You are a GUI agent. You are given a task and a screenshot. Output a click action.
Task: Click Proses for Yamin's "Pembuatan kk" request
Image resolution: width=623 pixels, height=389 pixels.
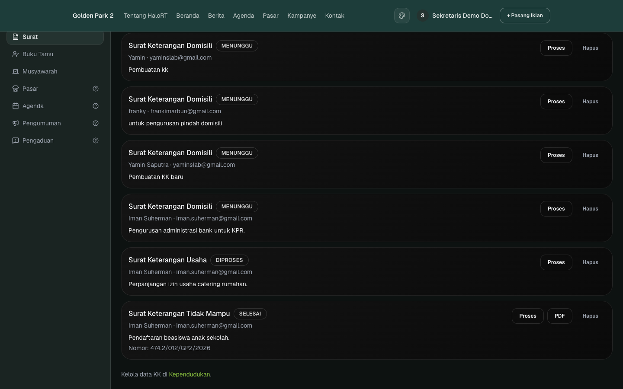(556, 48)
